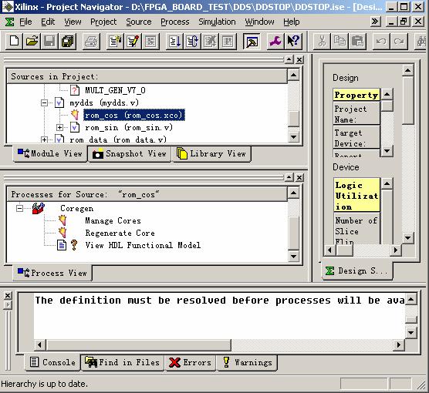Click the wrench tool icon in toolbar
Image resolution: width=429 pixels, height=393 pixels.
point(275,42)
